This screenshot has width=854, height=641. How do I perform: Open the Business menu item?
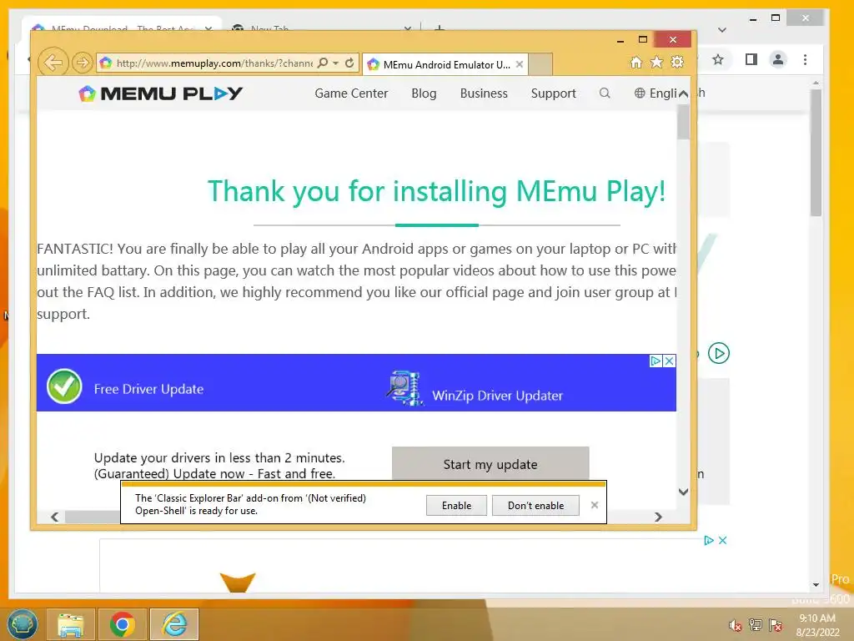pos(484,93)
